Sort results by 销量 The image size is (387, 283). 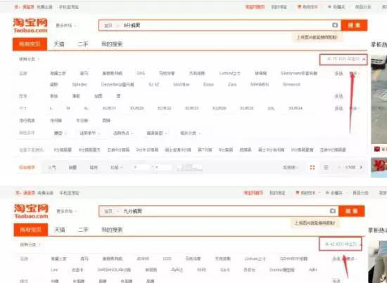pos(72,168)
